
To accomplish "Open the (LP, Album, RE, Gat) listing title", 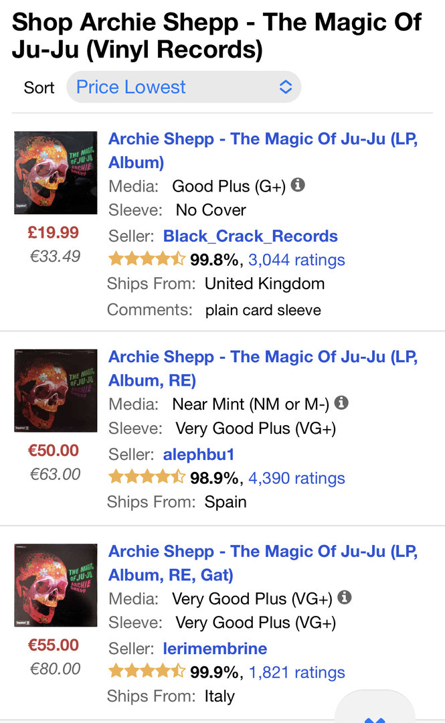I will click(x=262, y=562).
